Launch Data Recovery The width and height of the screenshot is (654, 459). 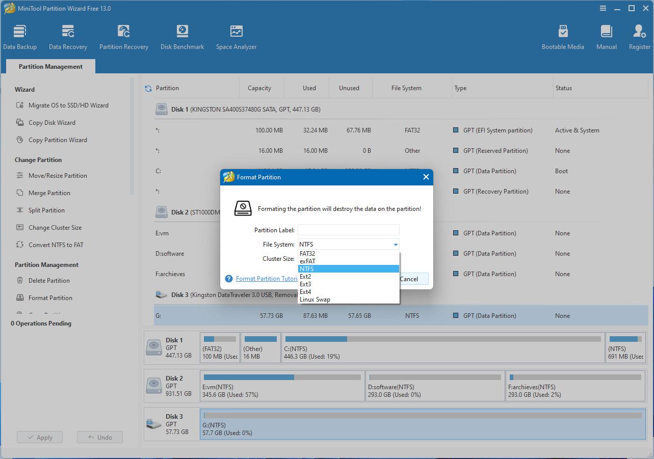[68, 36]
